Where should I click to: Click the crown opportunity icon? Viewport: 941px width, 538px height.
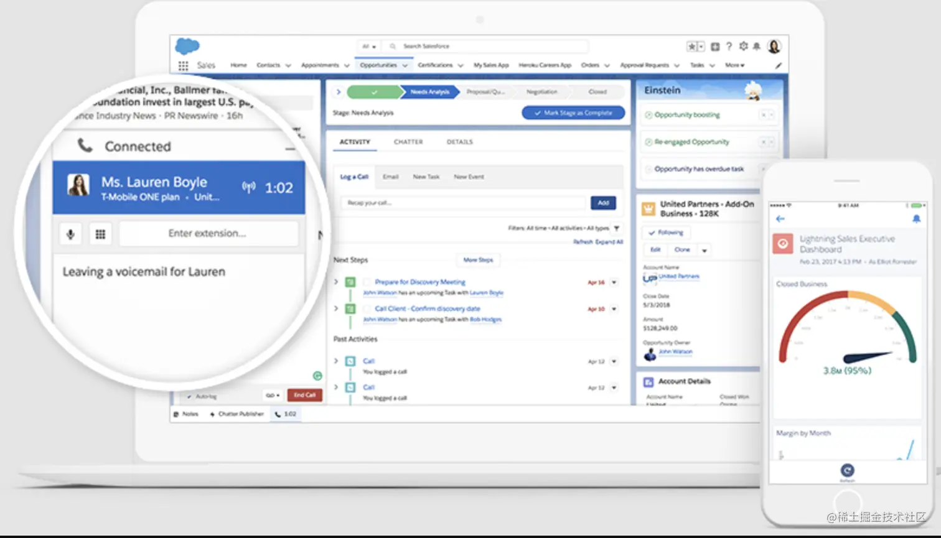(648, 209)
